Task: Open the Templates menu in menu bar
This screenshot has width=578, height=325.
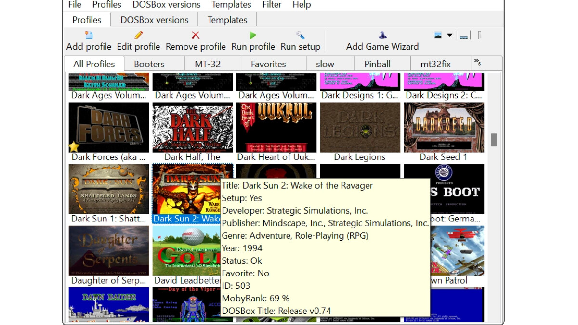Action: coord(231,5)
